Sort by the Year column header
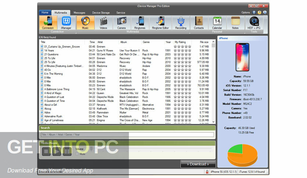This screenshot has height=178, width=307. point(168,42)
